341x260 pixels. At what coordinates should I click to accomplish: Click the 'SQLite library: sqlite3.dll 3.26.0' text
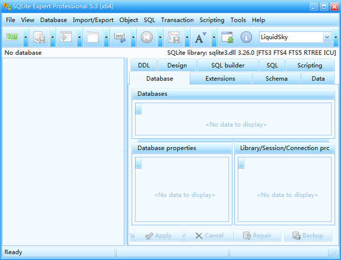tap(211, 53)
